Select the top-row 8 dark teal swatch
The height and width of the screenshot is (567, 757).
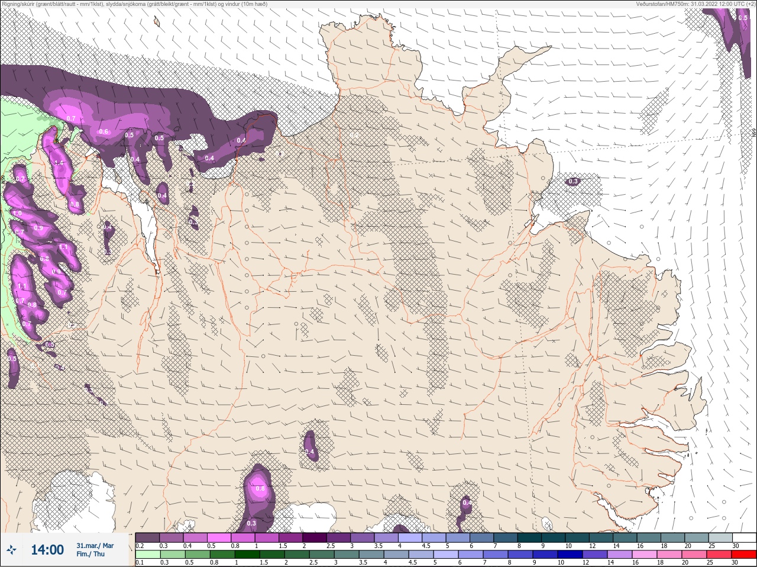(530, 537)
